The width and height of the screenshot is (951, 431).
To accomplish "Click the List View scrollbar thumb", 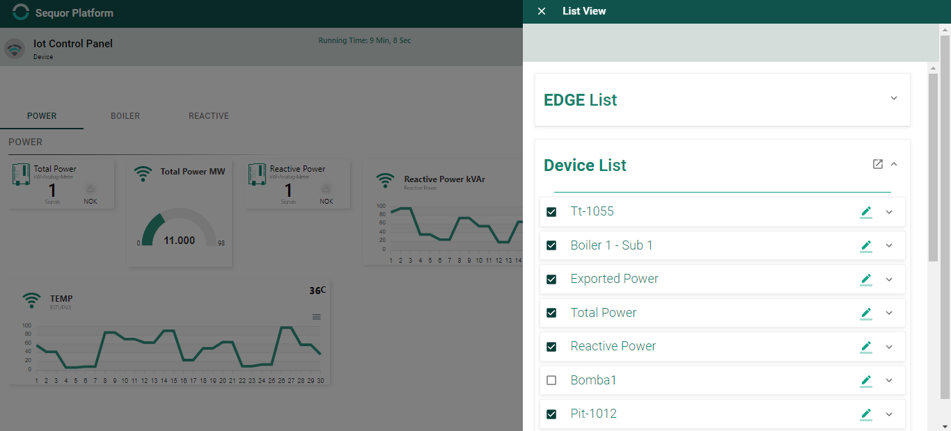I will coord(934,167).
